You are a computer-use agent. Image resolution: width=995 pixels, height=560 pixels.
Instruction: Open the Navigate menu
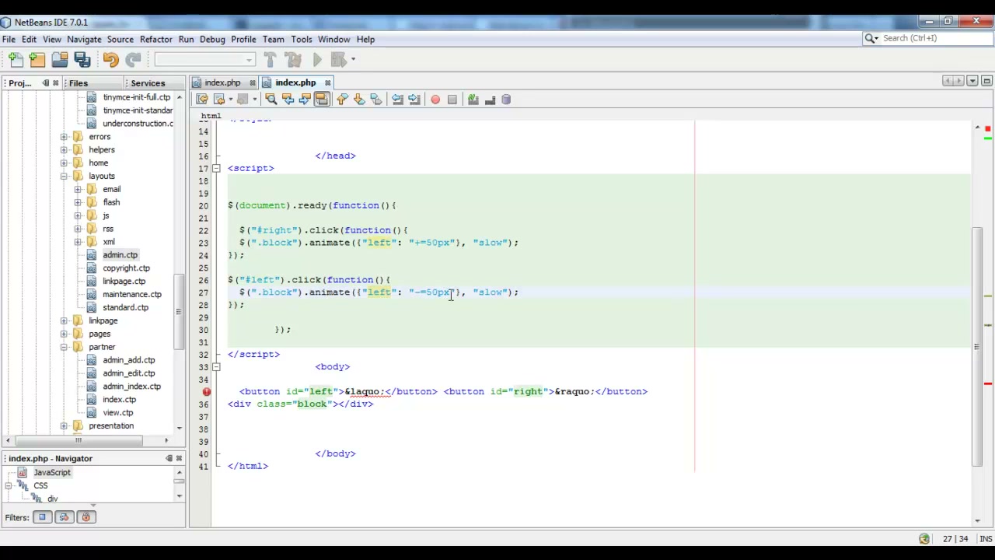(x=84, y=39)
